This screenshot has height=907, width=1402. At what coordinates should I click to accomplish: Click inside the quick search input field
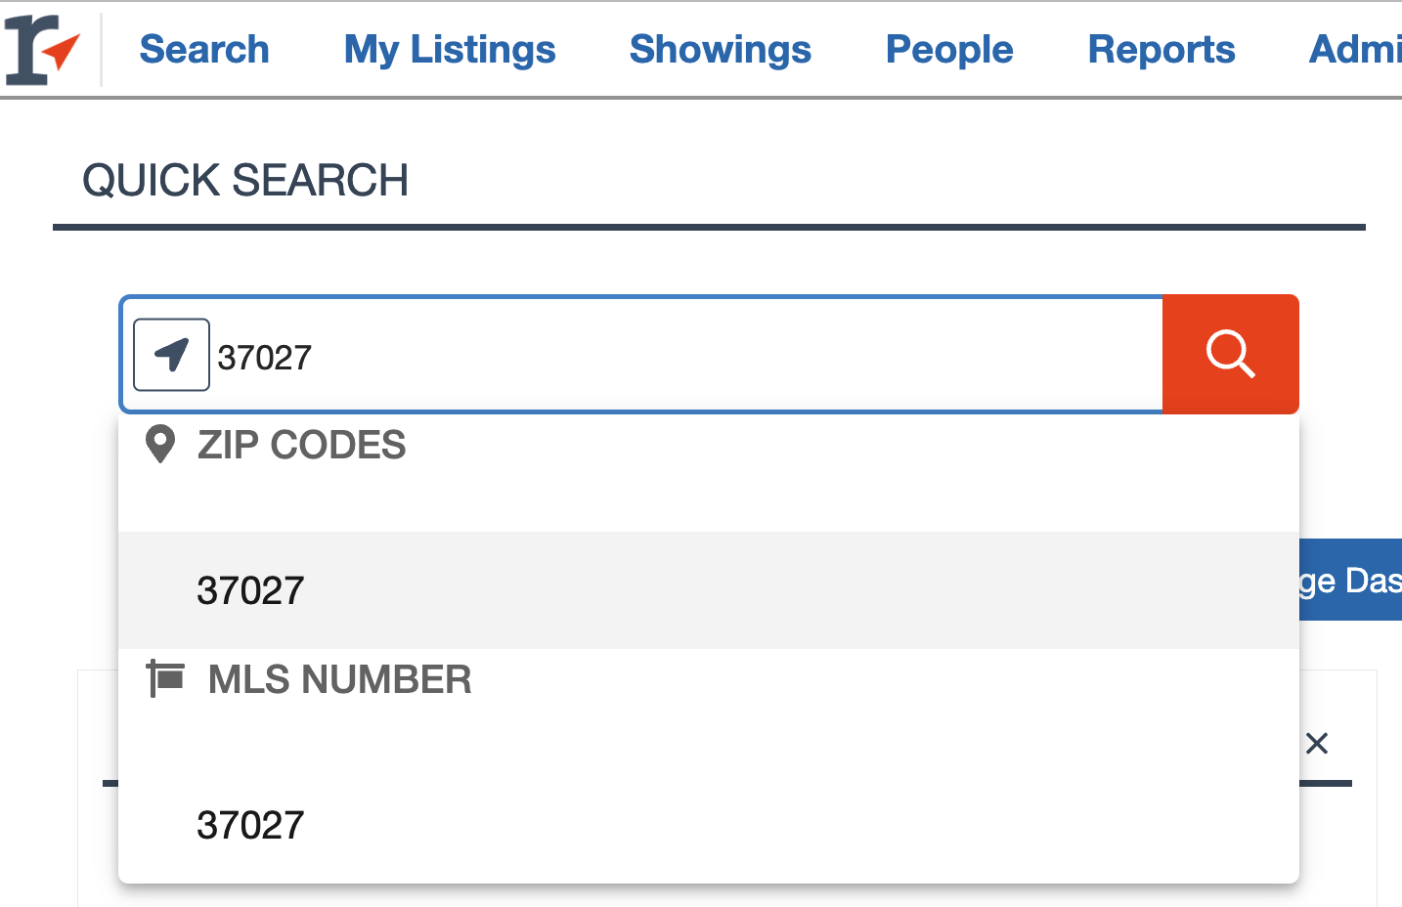(x=587, y=355)
